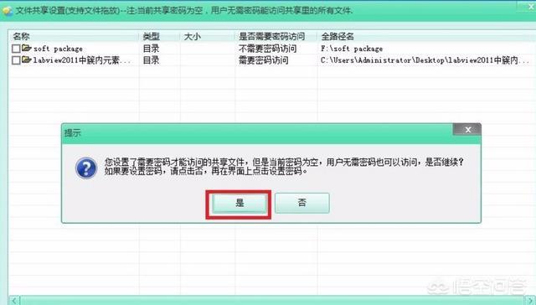Click the horizontal scrollbar track of file list

[271, 301]
